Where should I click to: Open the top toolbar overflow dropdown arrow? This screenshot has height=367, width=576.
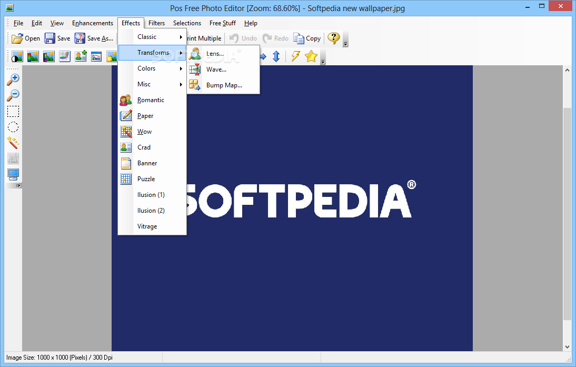[345, 39]
